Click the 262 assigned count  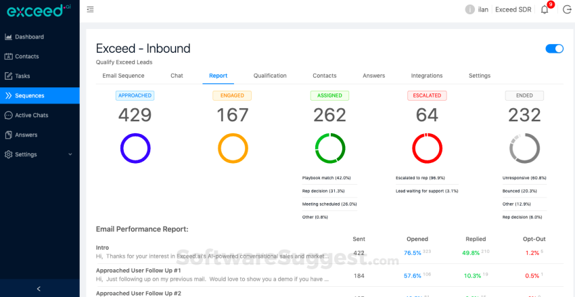(x=329, y=115)
